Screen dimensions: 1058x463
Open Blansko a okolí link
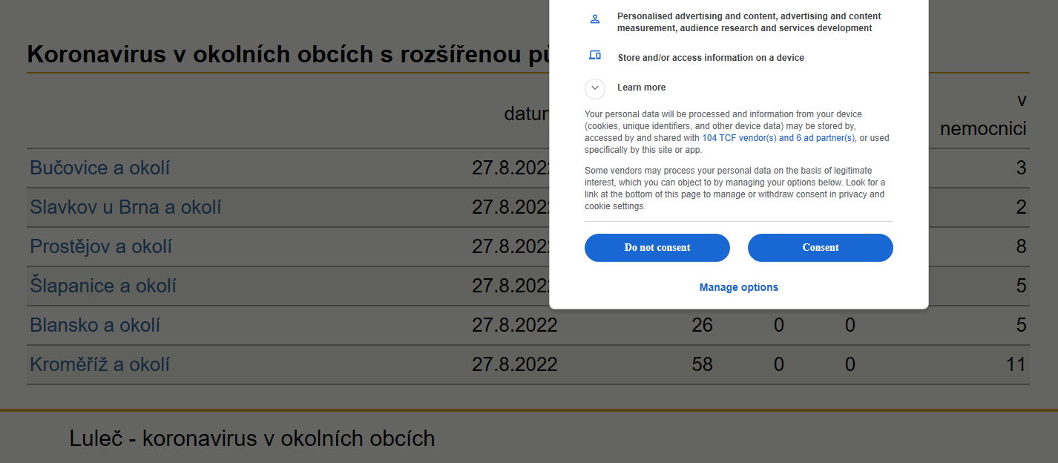(95, 325)
